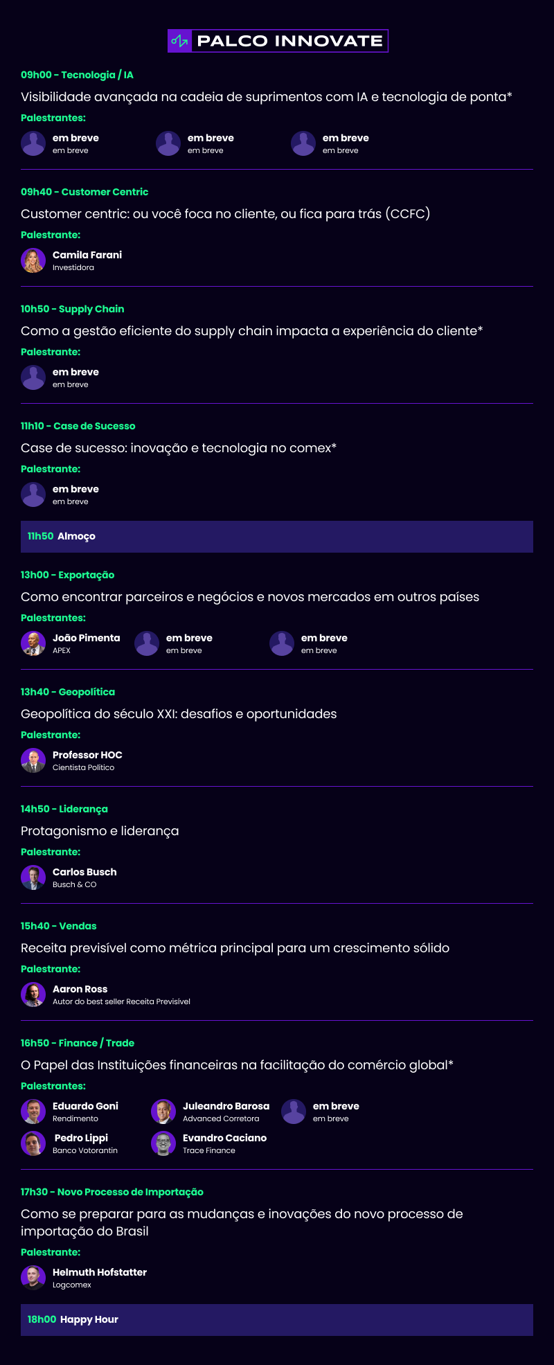Click the 16h50 Finance / Trade heading
Screen dimensions: 554x1365
click(78, 1043)
